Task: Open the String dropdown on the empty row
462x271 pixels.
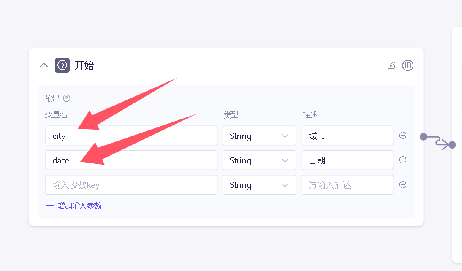Action: point(259,184)
